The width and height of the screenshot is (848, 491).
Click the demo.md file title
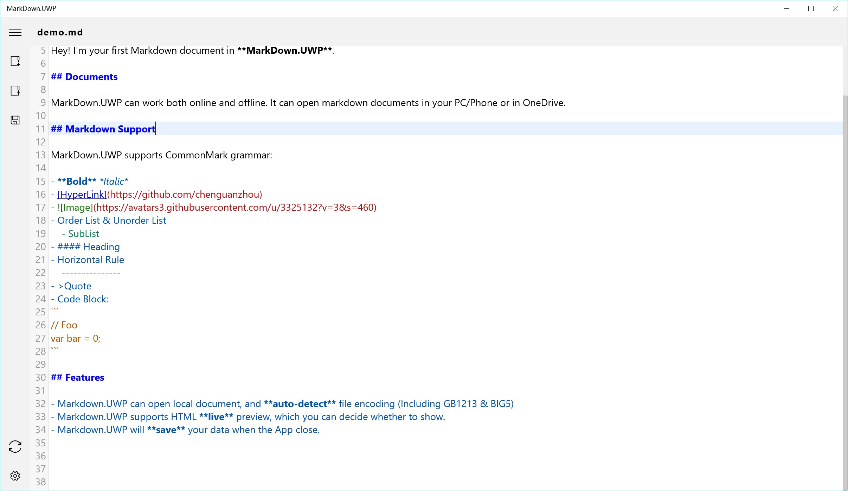point(60,32)
